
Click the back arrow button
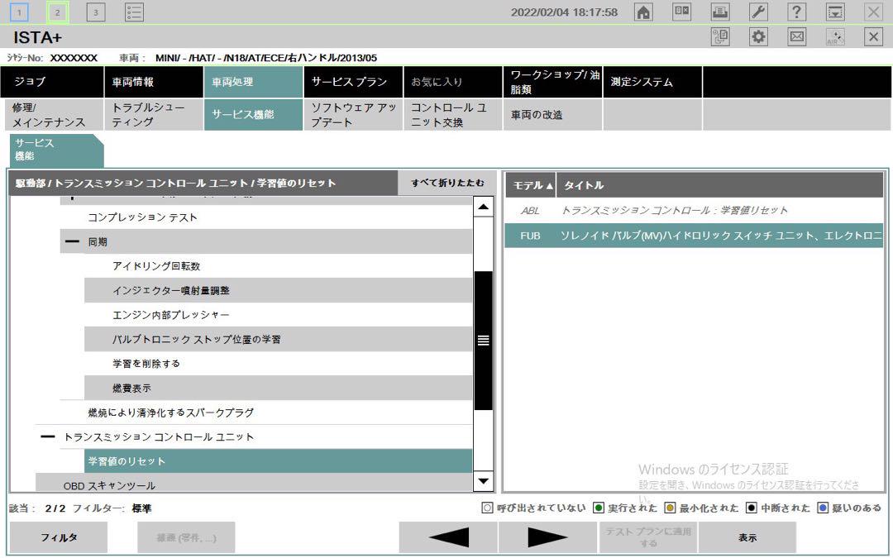(x=448, y=537)
